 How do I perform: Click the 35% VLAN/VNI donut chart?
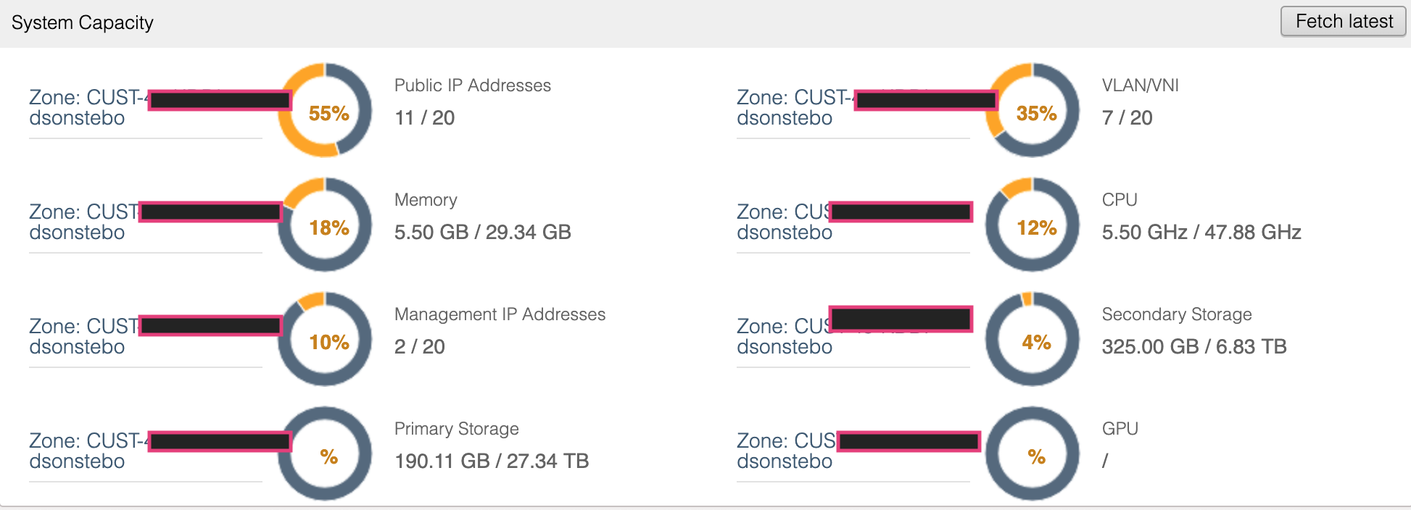click(1033, 110)
